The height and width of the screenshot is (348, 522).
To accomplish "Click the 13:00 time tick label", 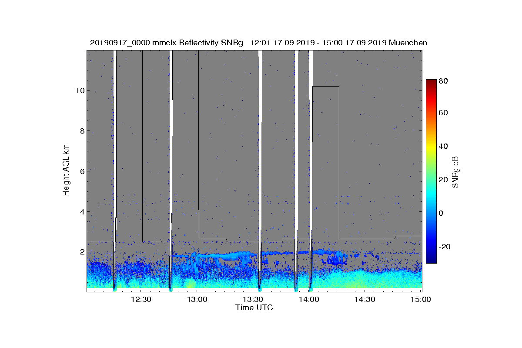I will [x=197, y=299].
